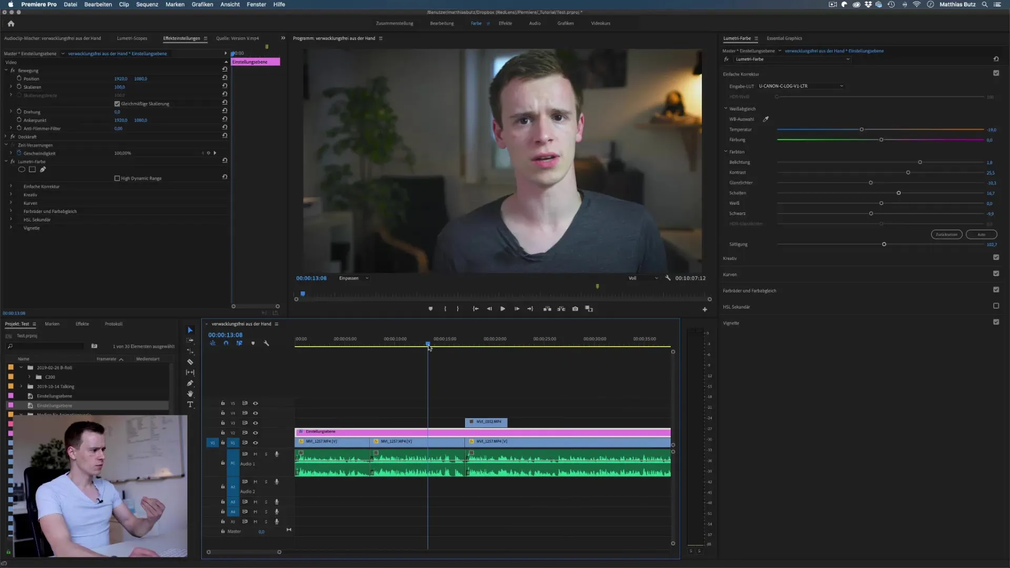
Task: Switch to the Audio workspace
Action: (534, 23)
